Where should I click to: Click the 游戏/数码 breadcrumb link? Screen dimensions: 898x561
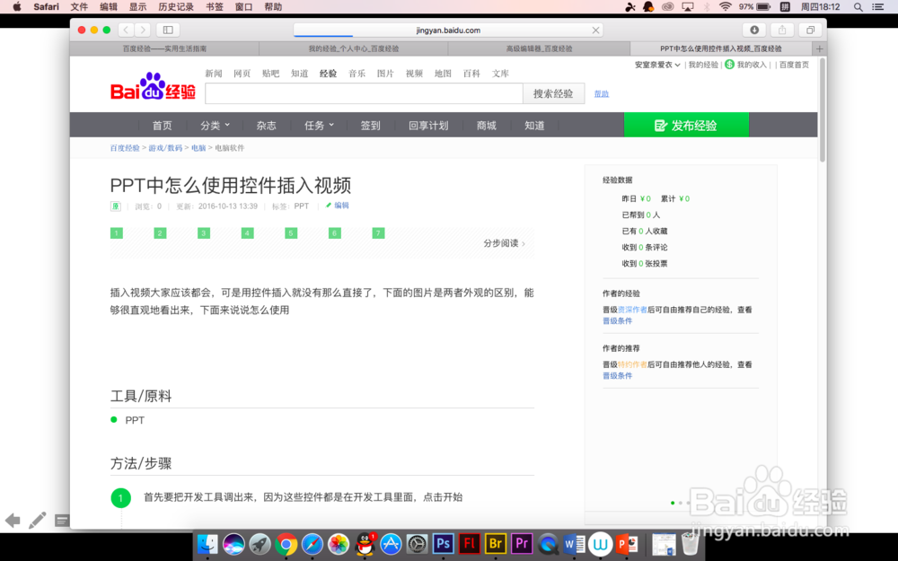(165, 148)
